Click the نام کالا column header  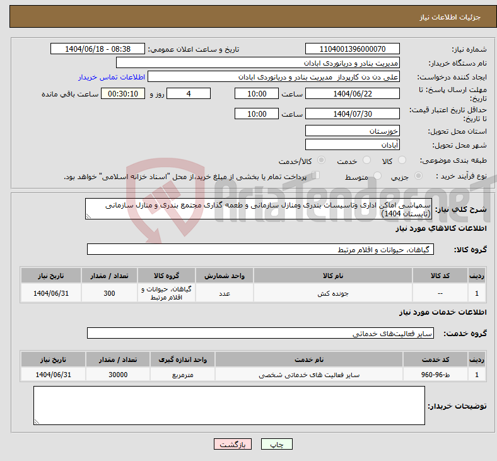coord(332,276)
